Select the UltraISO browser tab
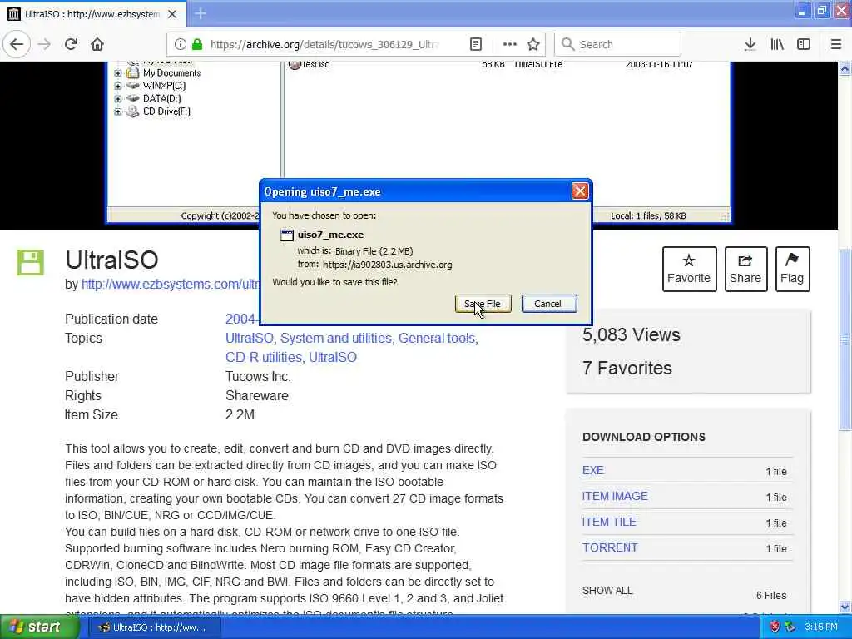This screenshot has height=639, width=852. pos(93,14)
